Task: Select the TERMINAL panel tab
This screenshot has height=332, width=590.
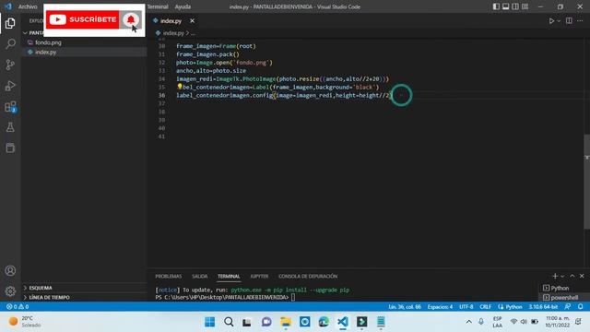Action: (229, 277)
